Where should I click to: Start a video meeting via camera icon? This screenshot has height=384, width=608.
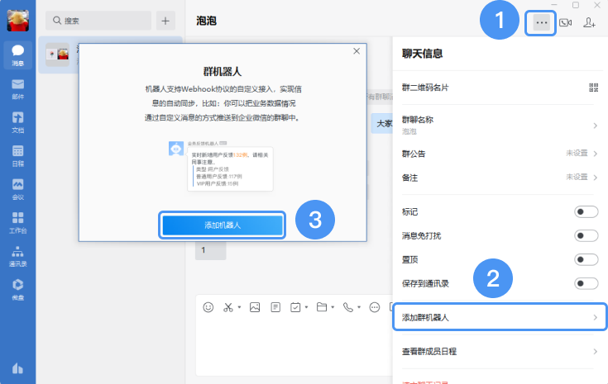(x=566, y=23)
